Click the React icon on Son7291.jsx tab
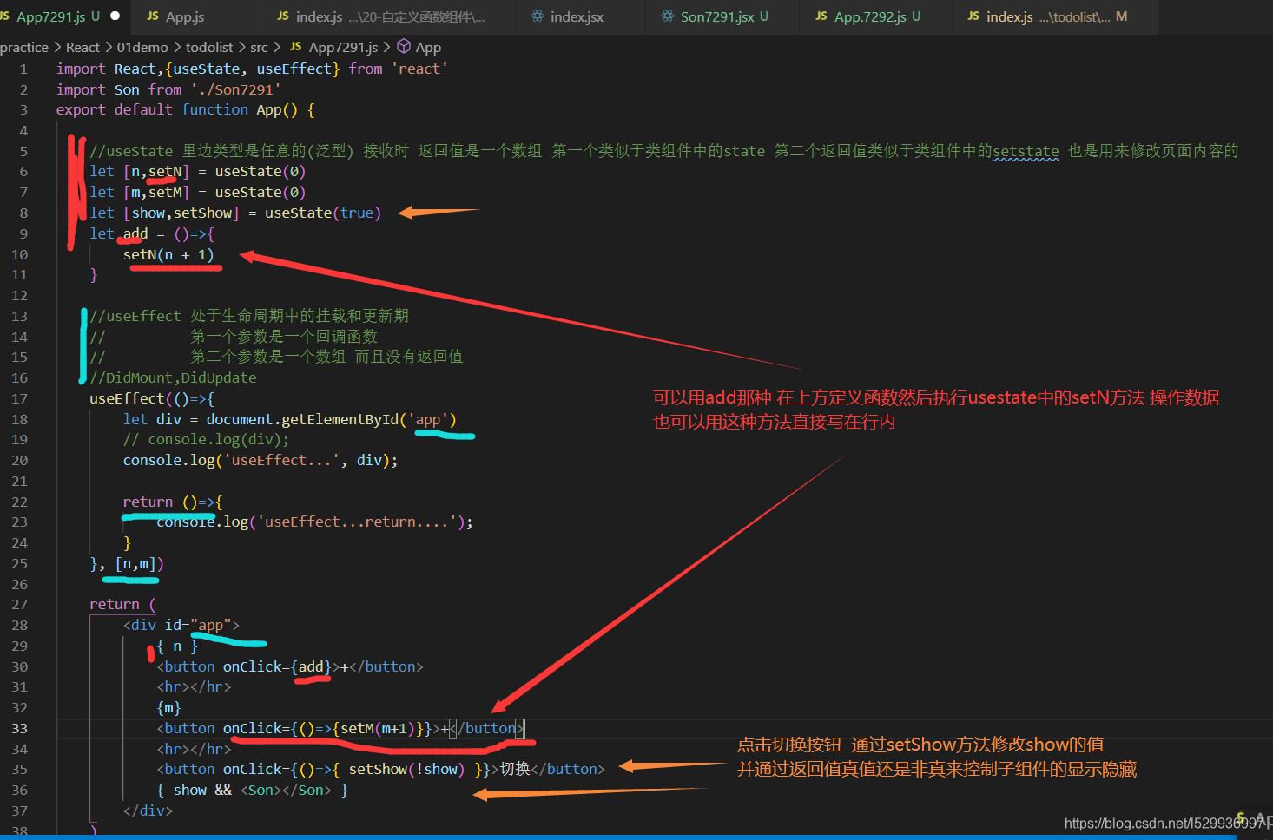The height and width of the screenshot is (840, 1273). (667, 16)
